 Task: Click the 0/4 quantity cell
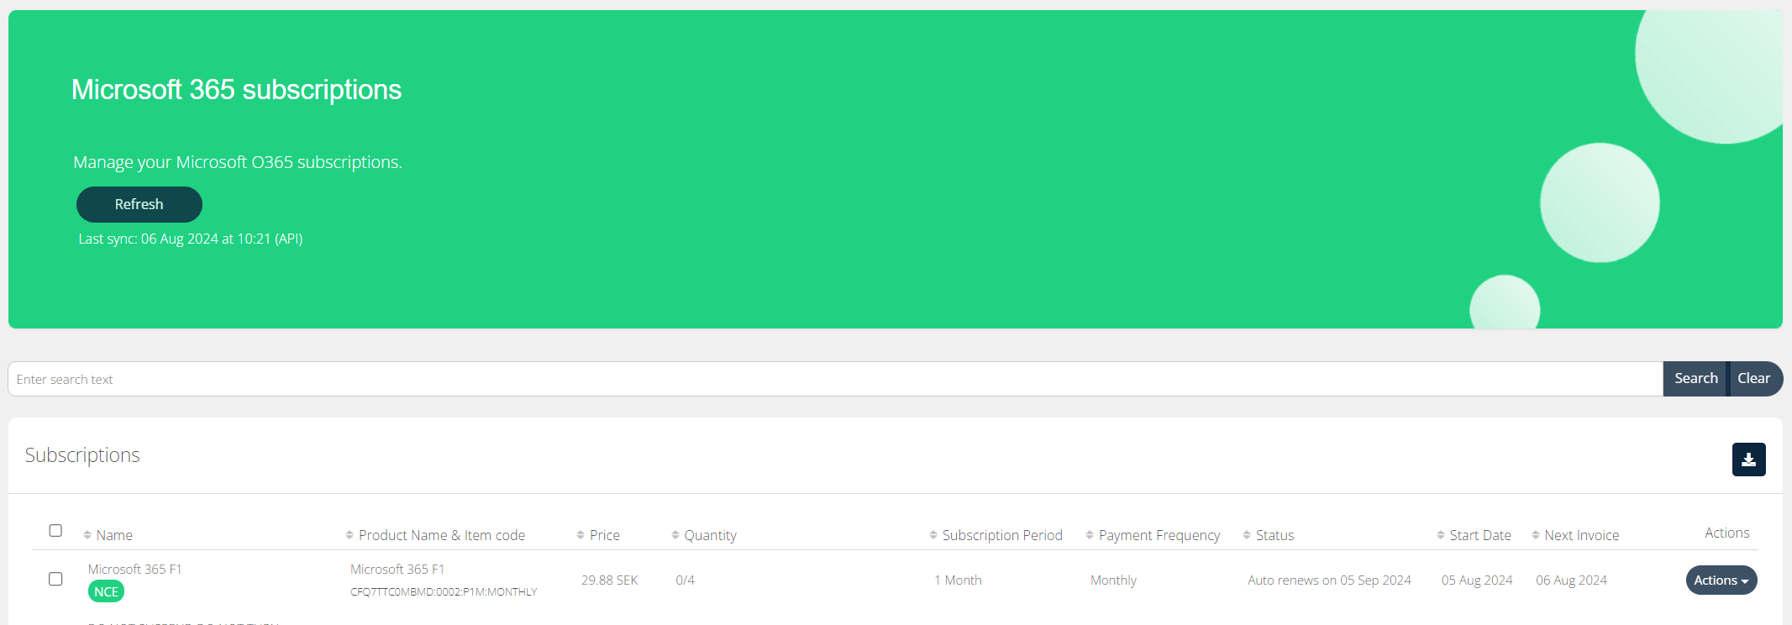[686, 580]
